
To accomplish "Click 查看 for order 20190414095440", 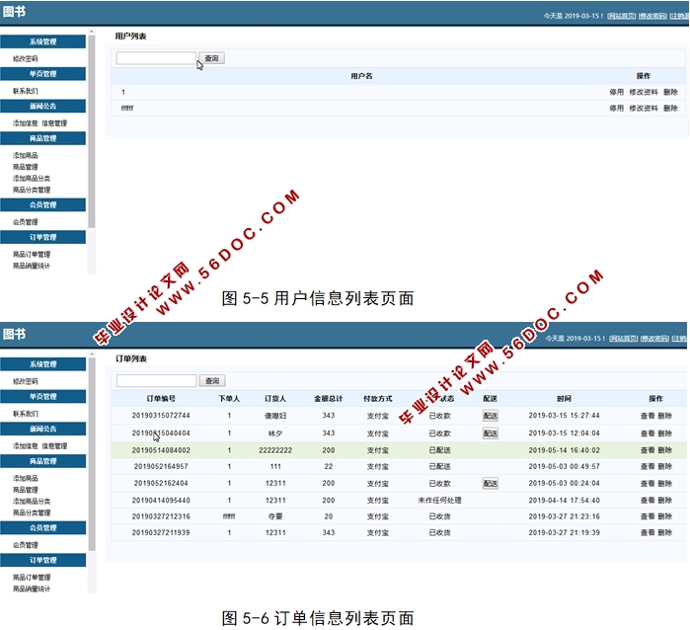I will click(647, 501).
